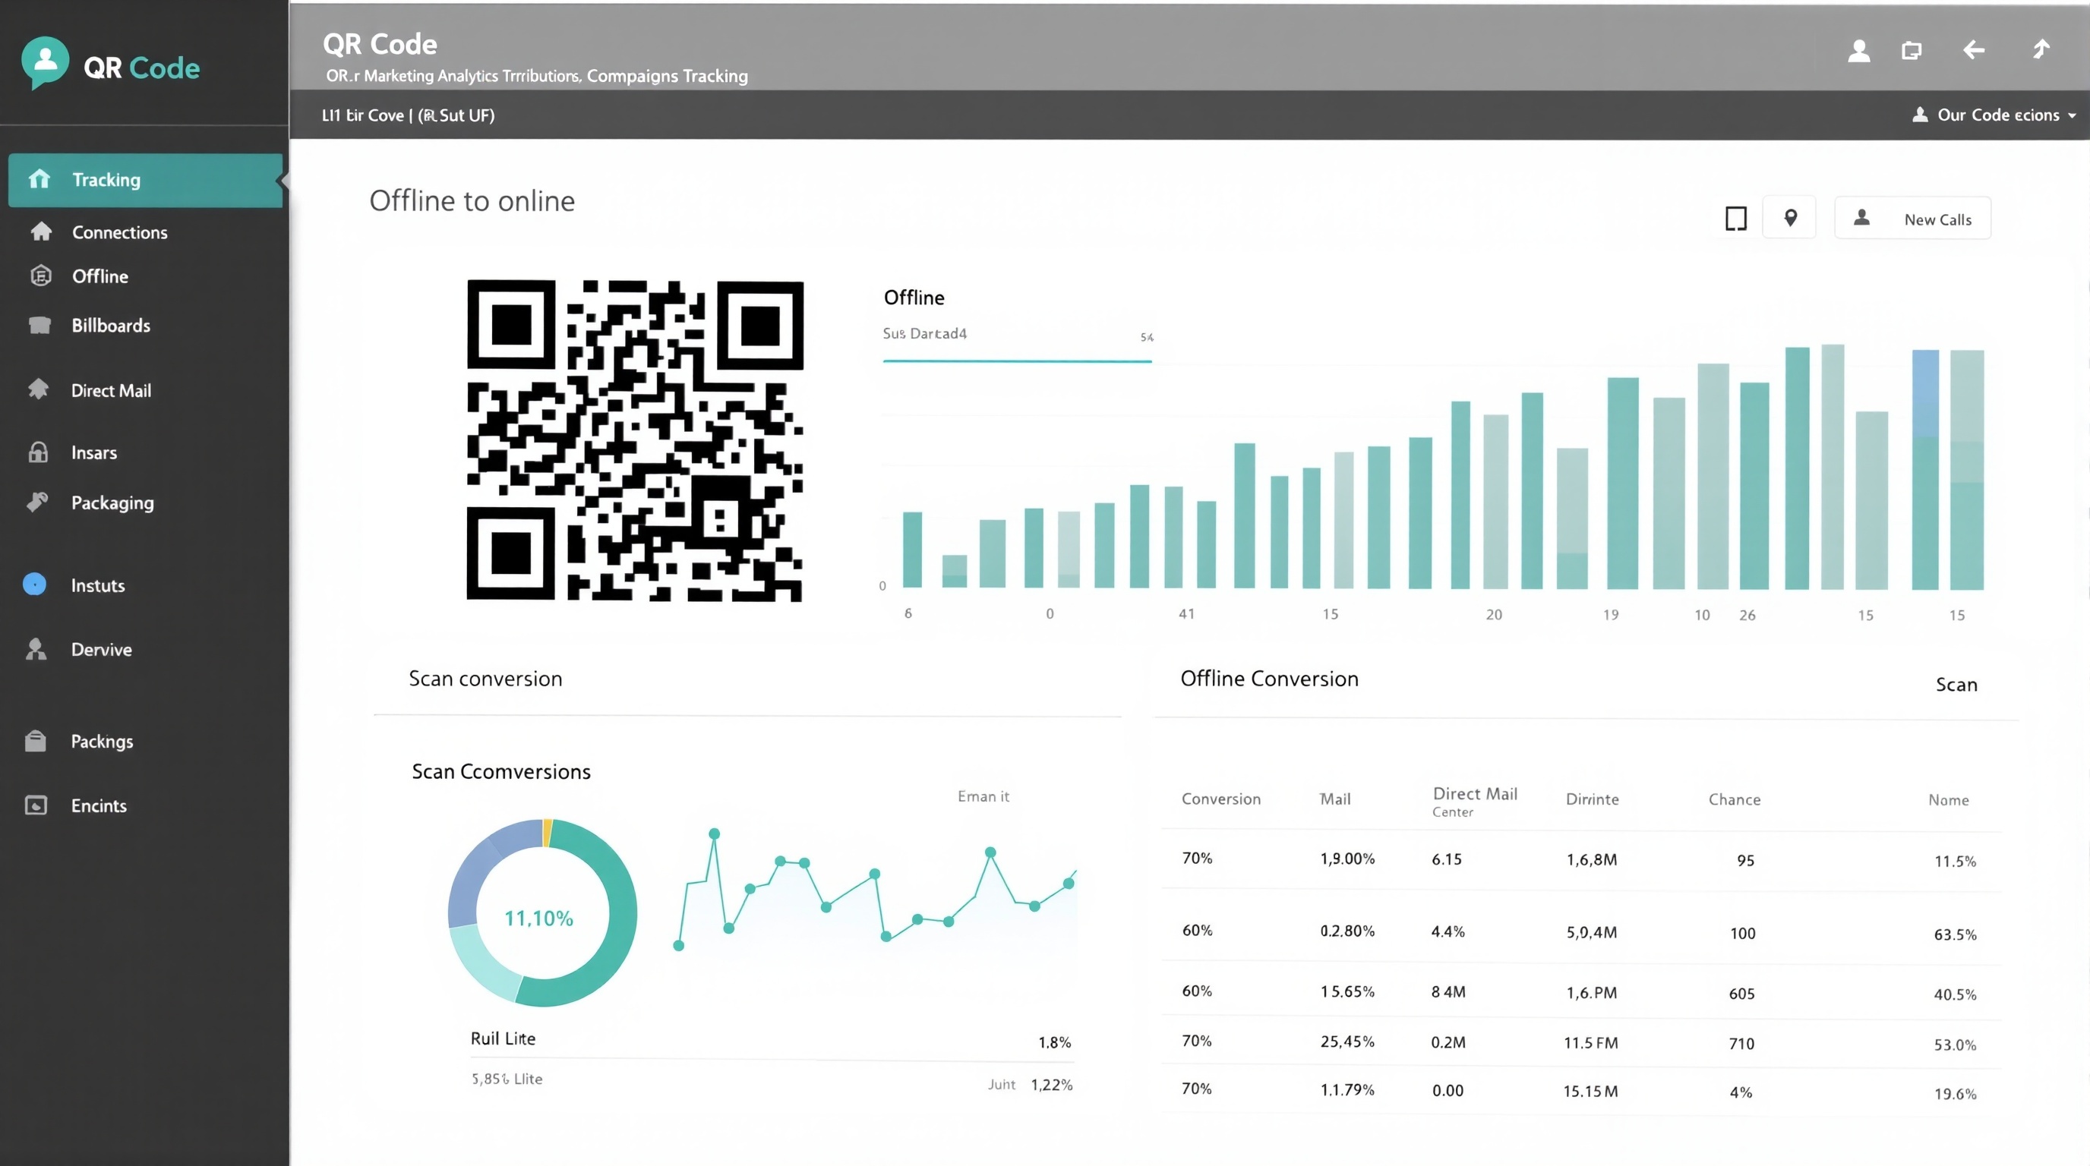
Task: Click the cell value 19.6%
Action: tap(1955, 1094)
